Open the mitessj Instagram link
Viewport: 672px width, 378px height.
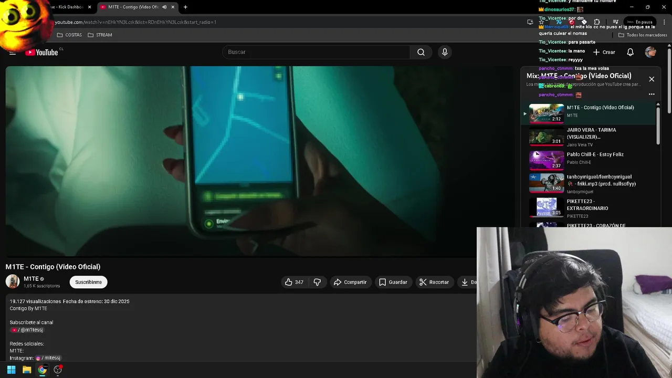coord(48,358)
